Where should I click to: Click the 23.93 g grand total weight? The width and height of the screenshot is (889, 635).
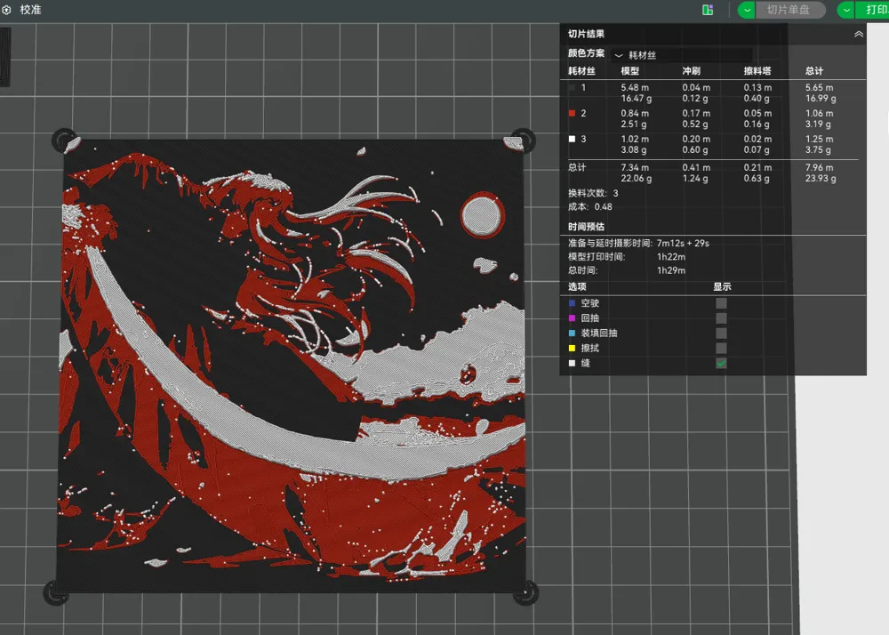(821, 179)
